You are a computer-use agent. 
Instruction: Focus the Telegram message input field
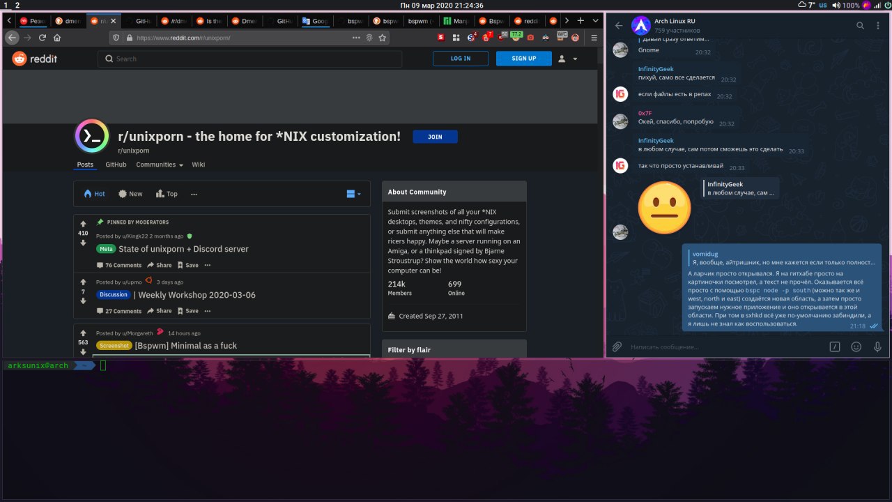click(x=725, y=347)
